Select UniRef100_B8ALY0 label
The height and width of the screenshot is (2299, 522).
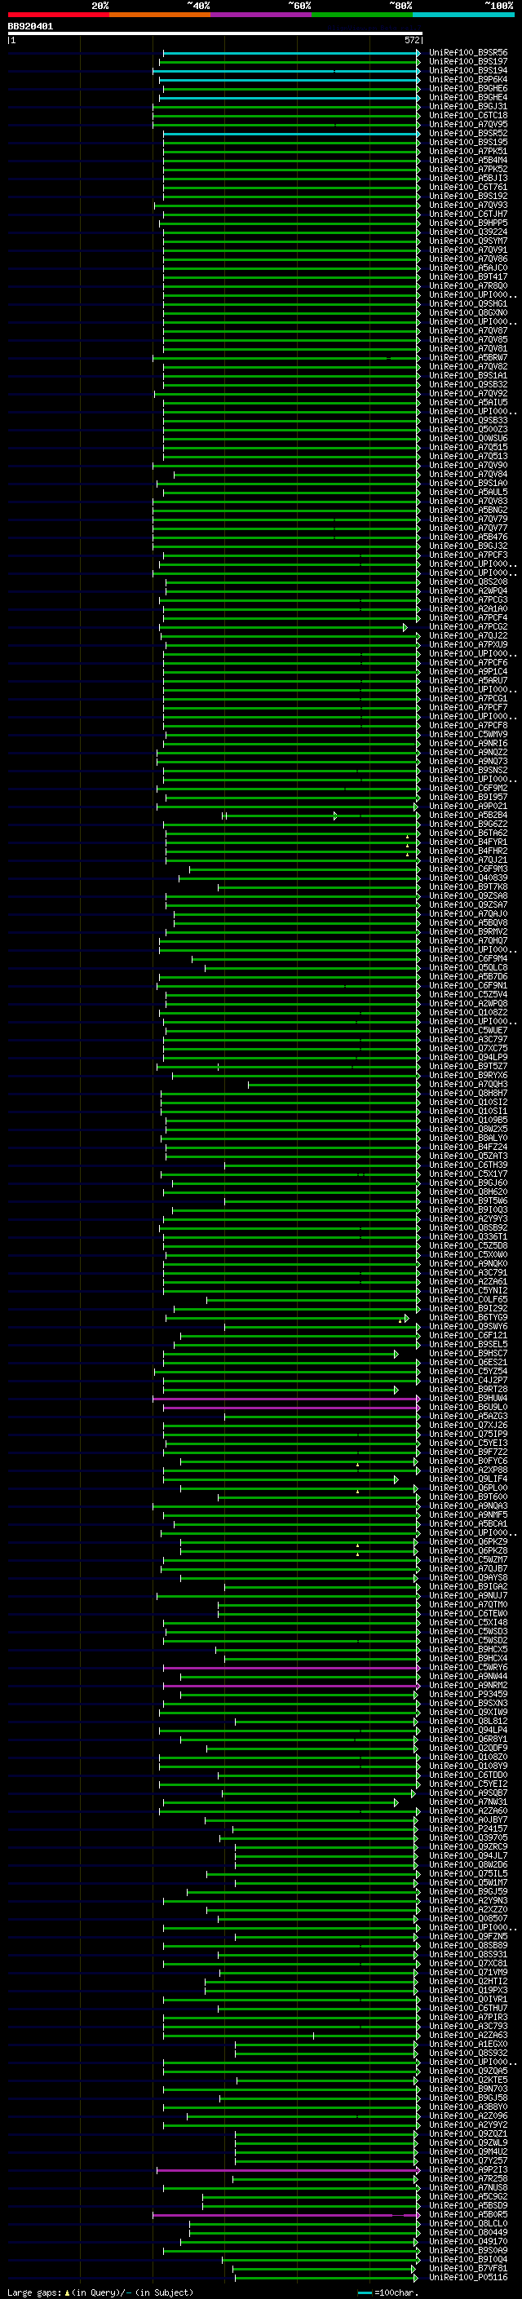pos(467,1138)
